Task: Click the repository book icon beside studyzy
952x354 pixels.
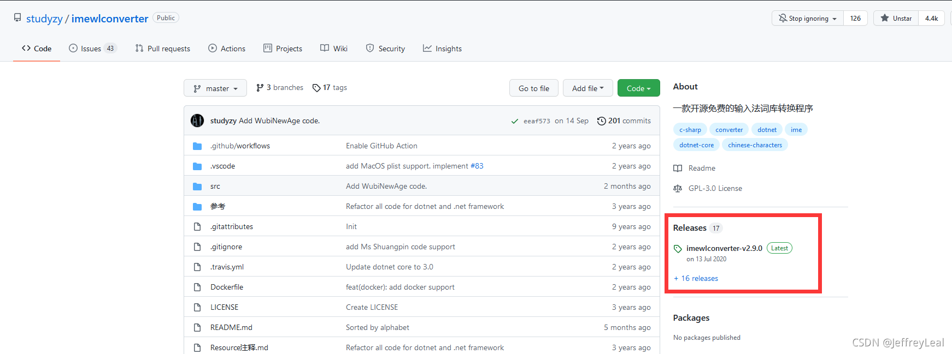Action: 17,18
